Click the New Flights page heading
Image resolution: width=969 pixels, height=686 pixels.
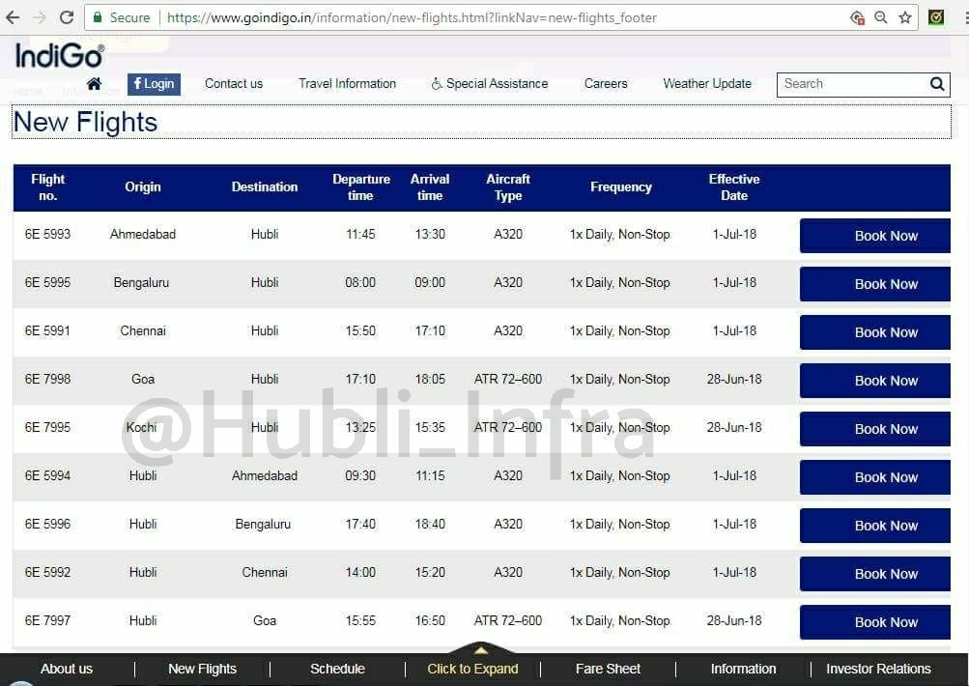[85, 123]
